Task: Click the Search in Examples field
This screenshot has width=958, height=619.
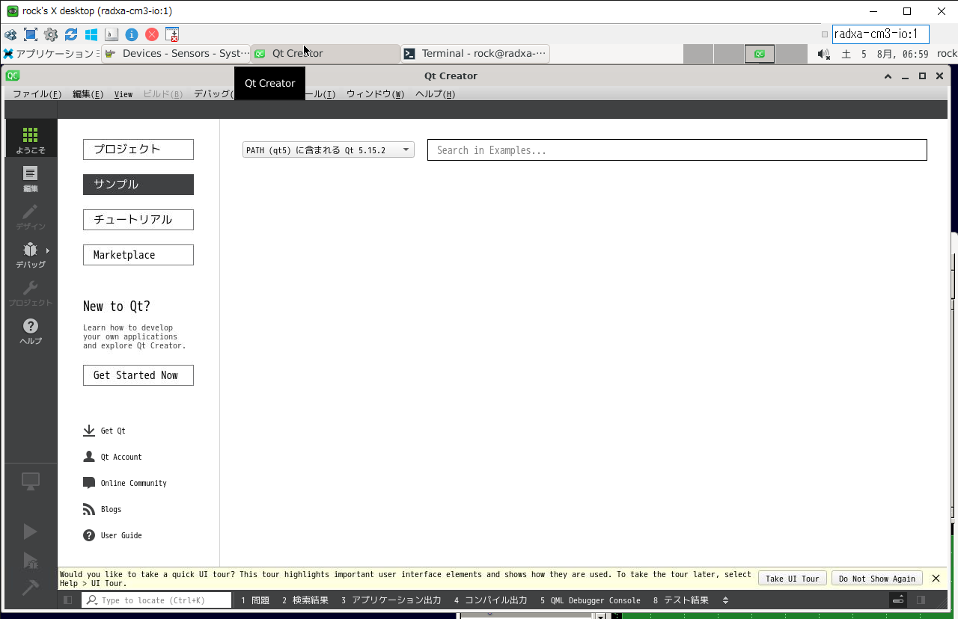Action: click(x=677, y=150)
